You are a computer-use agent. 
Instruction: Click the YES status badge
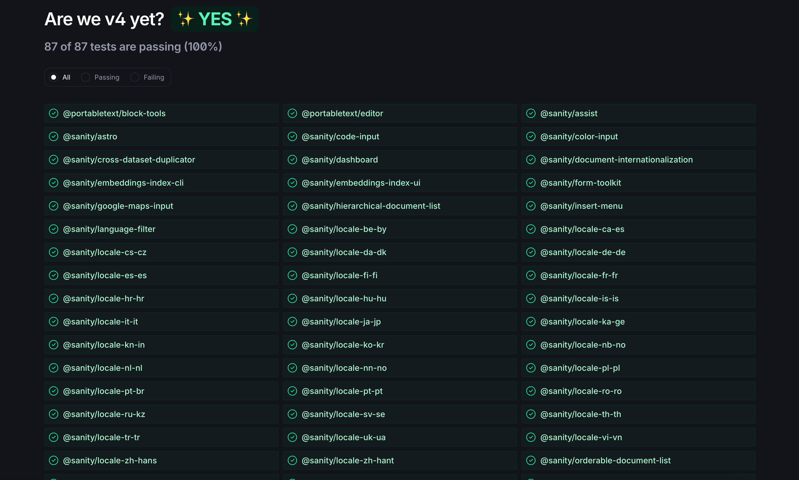[x=215, y=19]
